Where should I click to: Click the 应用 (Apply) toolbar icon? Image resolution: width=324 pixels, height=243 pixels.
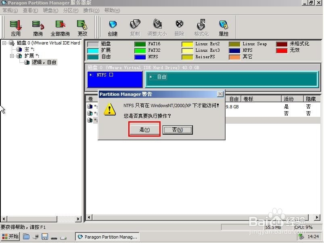tap(16, 28)
